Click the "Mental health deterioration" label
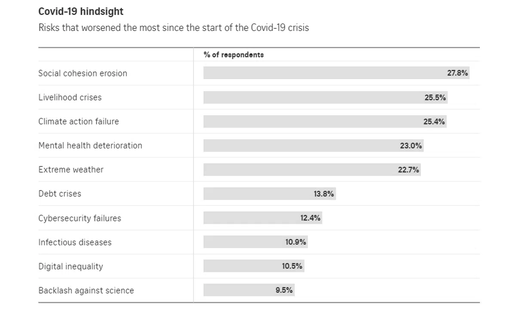The height and width of the screenshot is (310, 516). pyautogui.click(x=90, y=146)
